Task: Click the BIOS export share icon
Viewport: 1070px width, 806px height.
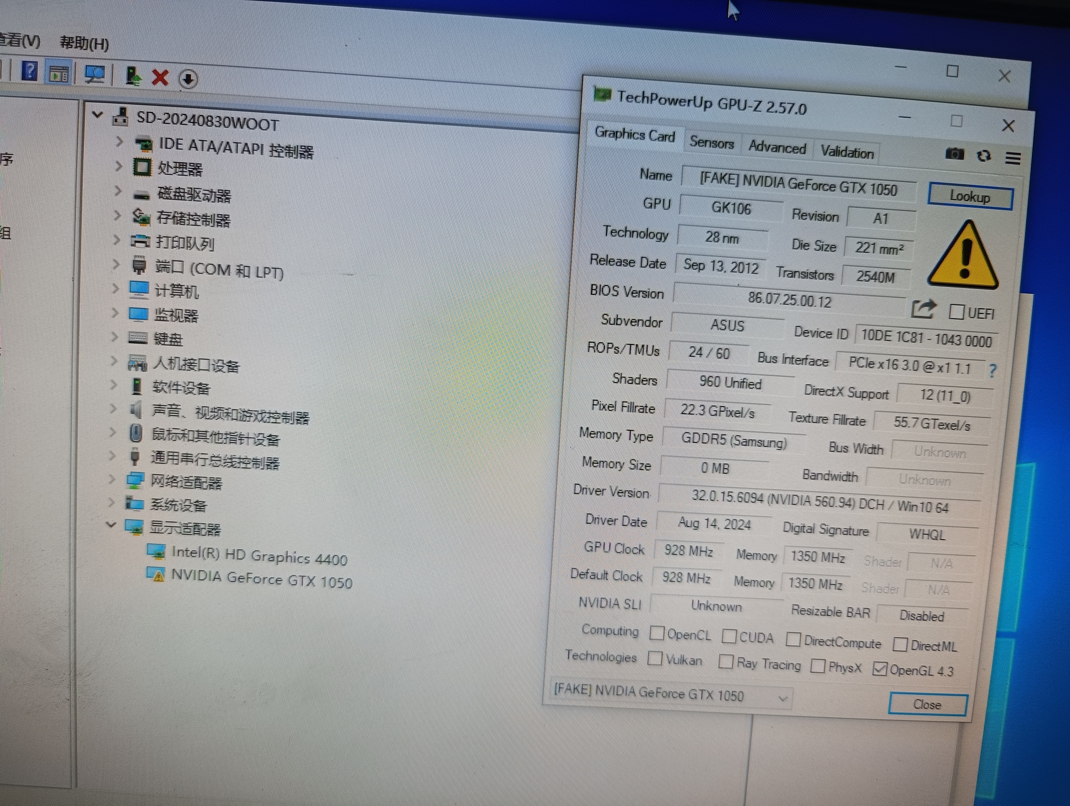Action: pos(923,309)
